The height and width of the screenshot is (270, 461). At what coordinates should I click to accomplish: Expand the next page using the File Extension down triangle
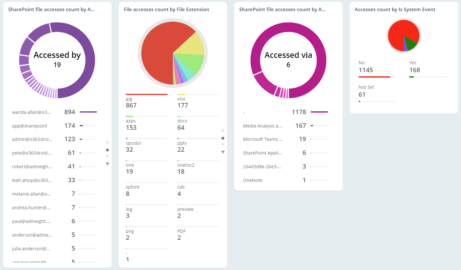tap(223, 152)
